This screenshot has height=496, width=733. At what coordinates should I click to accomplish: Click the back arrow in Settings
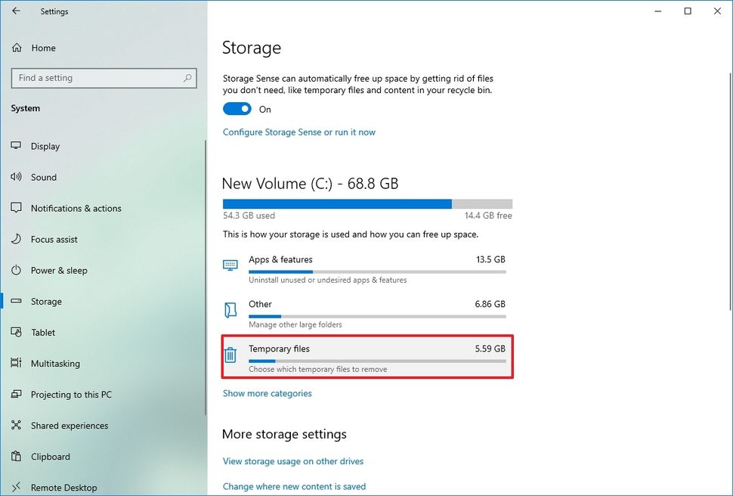pos(15,11)
